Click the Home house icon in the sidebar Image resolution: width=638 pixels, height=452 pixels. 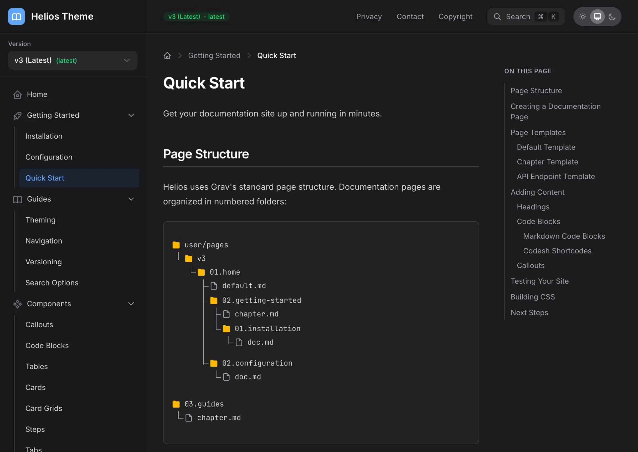pyautogui.click(x=17, y=95)
